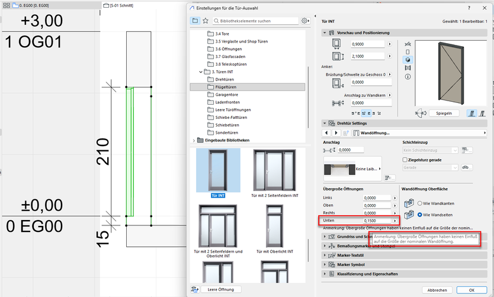
Task: Switch to folder view of library
Action: coord(195,21)
